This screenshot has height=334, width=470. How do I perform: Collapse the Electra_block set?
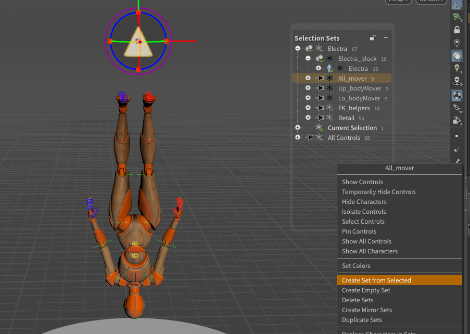pyautogui.click(x=308, y=58)
